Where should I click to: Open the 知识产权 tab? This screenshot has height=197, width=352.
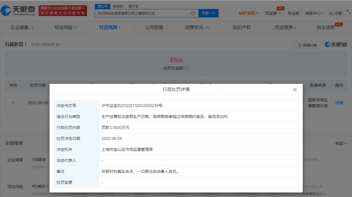242,27
